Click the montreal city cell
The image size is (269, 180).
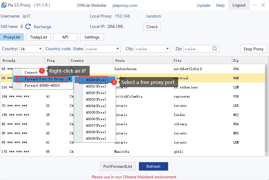[181, 78]
